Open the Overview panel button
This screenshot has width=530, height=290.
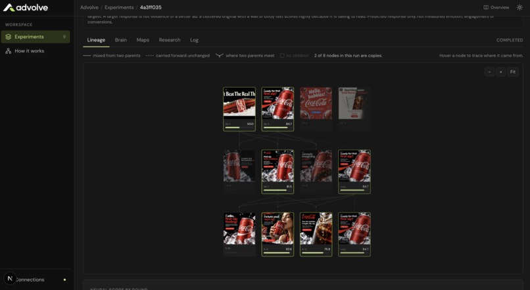tap(496, 7)
